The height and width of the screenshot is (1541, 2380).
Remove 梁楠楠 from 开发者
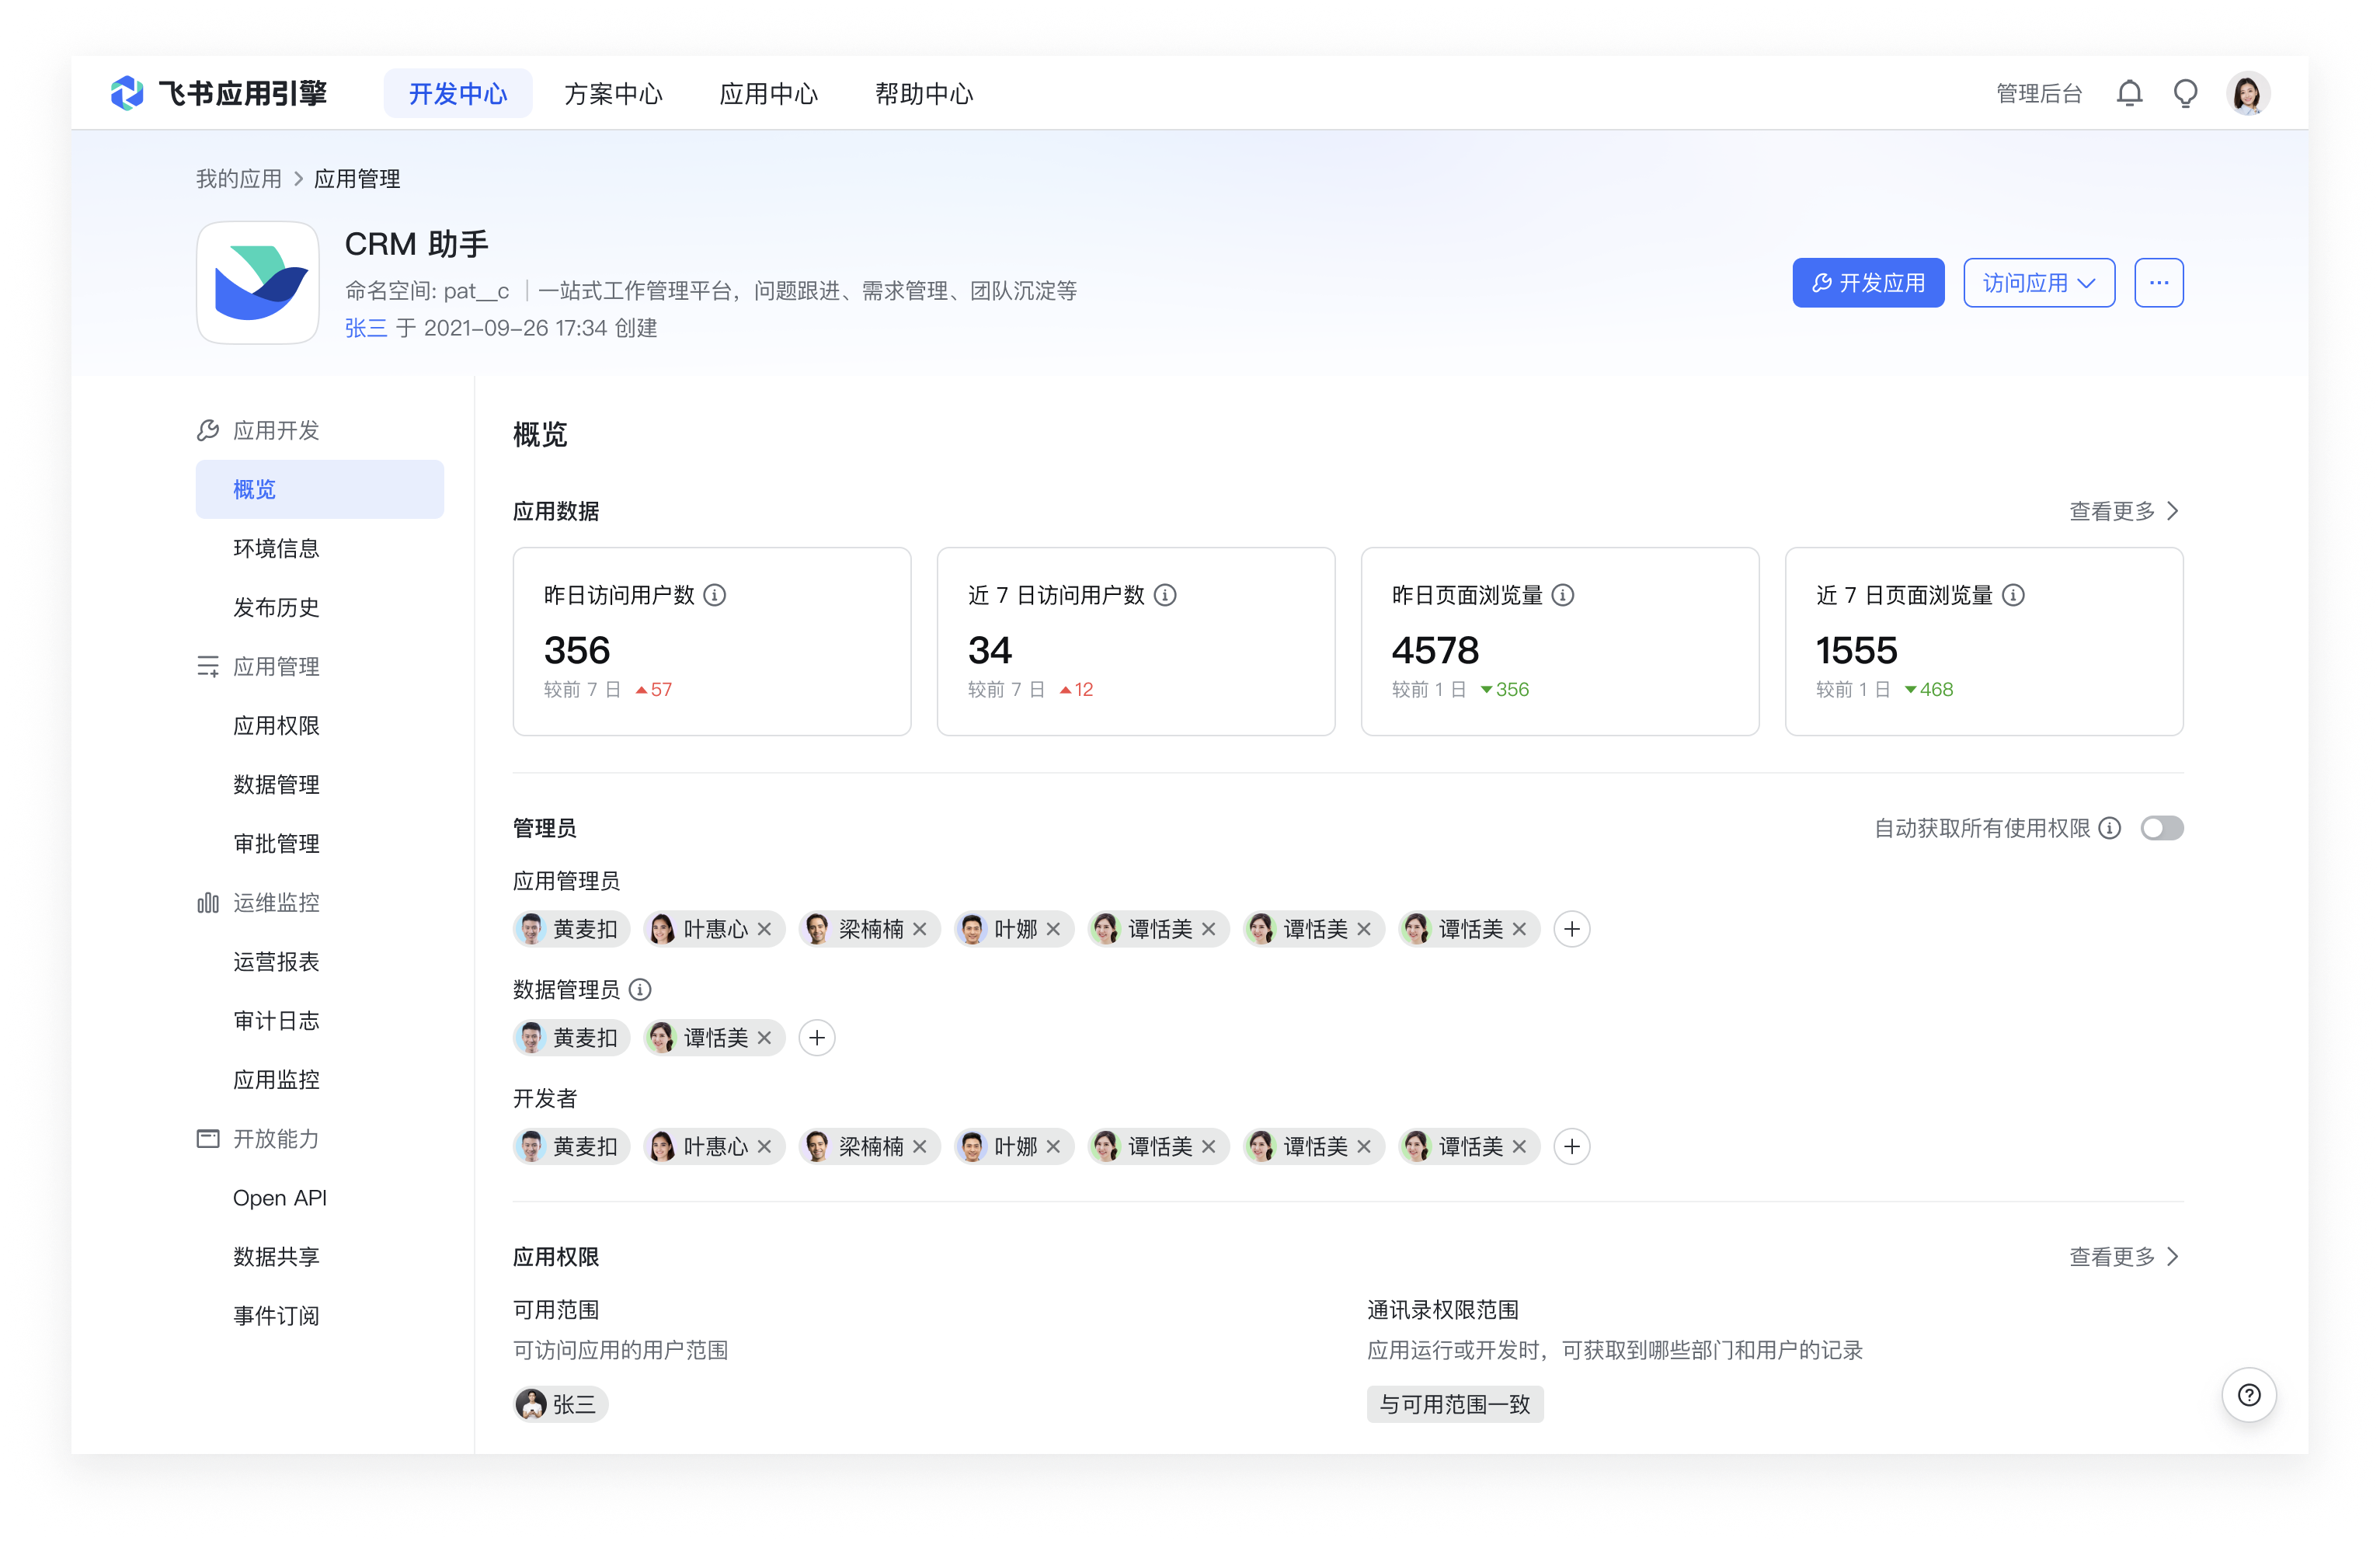(x=919, y=1146)
